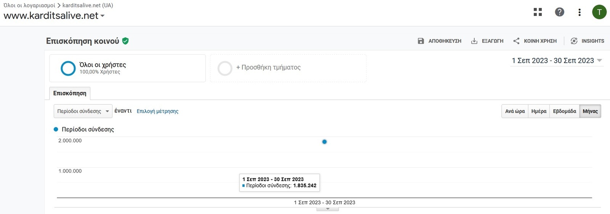Click ΑΠΟΘΗΚΕΥΣΗ button label

pos(445,41)
